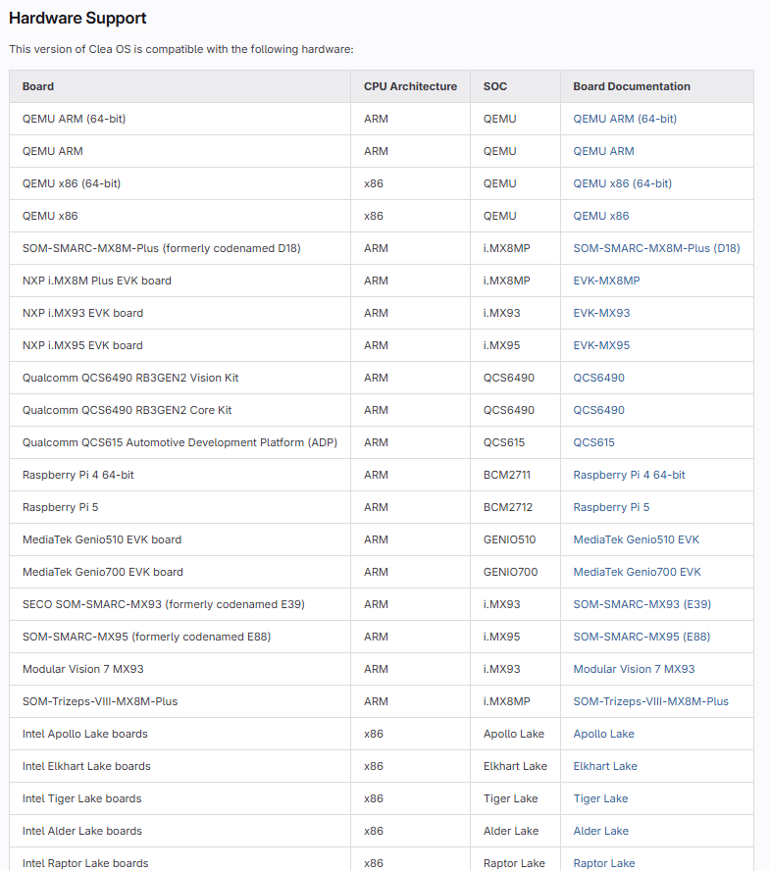This screenshot has height=871, width=769.
Task: Follow the SOM-SMARC-MX93 (E39) link
Action: click(641, 604)
